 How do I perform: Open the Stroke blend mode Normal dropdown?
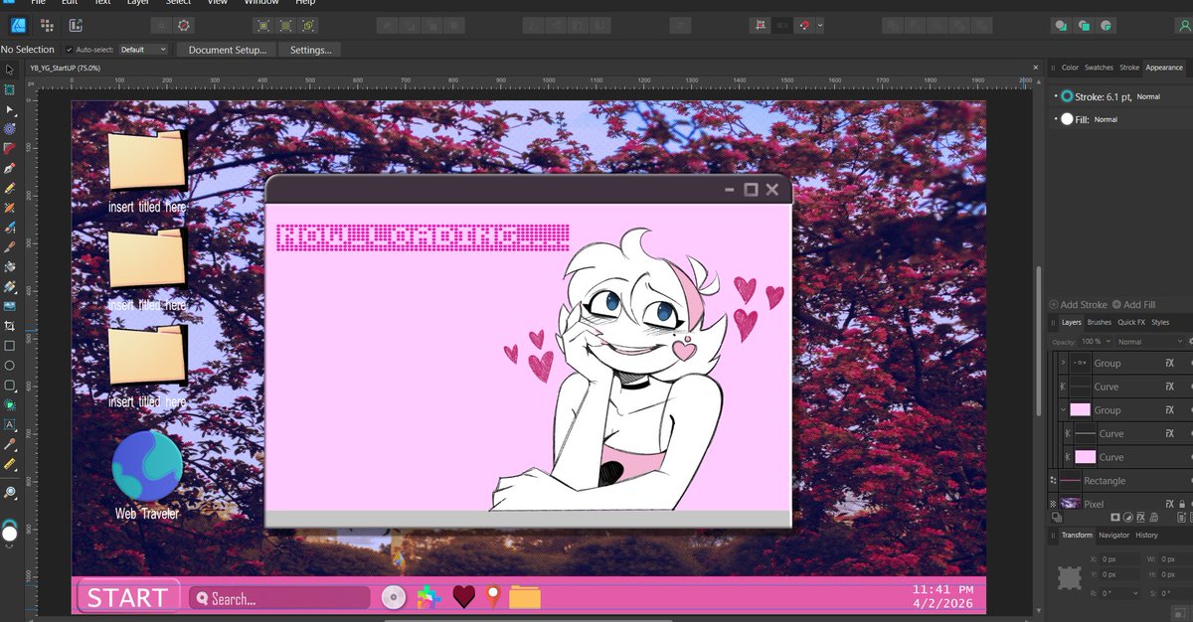tap(1148, 96)
